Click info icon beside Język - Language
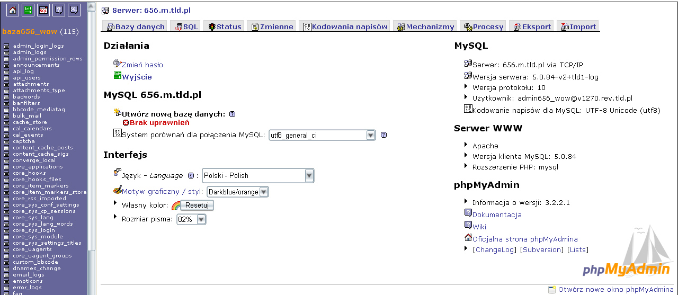Viewport: 678px width, 295px height. coord(191,176)
